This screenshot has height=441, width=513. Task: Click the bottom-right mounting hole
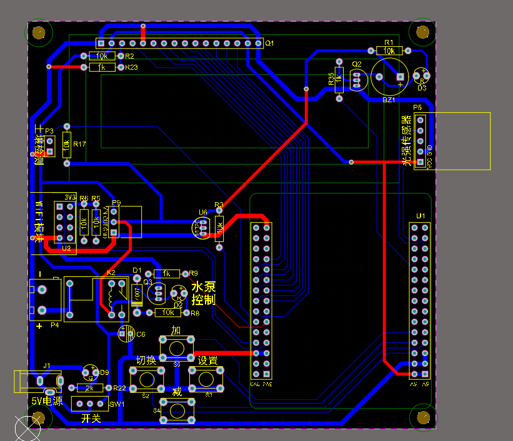point(424,417)
